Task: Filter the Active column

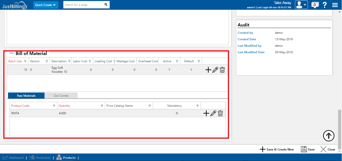Action: tap(177, 61)
